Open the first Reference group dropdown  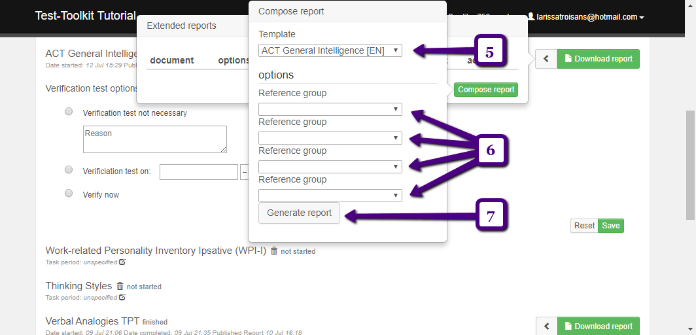[330, 109]
